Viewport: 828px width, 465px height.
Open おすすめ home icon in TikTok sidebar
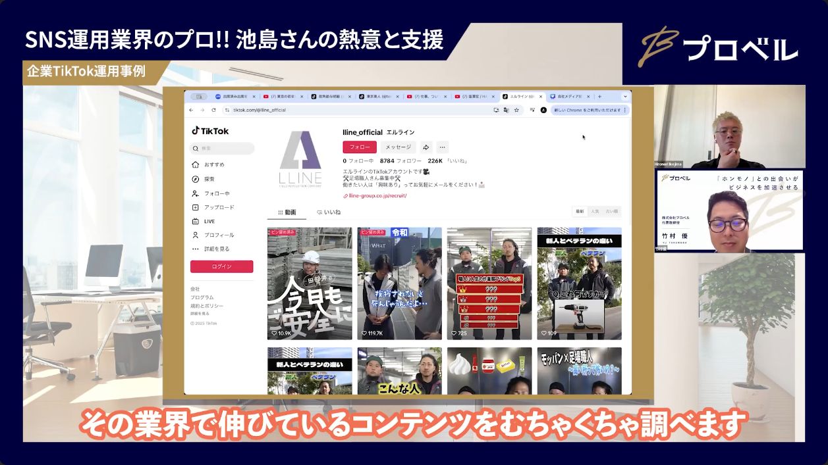(195, 164)
